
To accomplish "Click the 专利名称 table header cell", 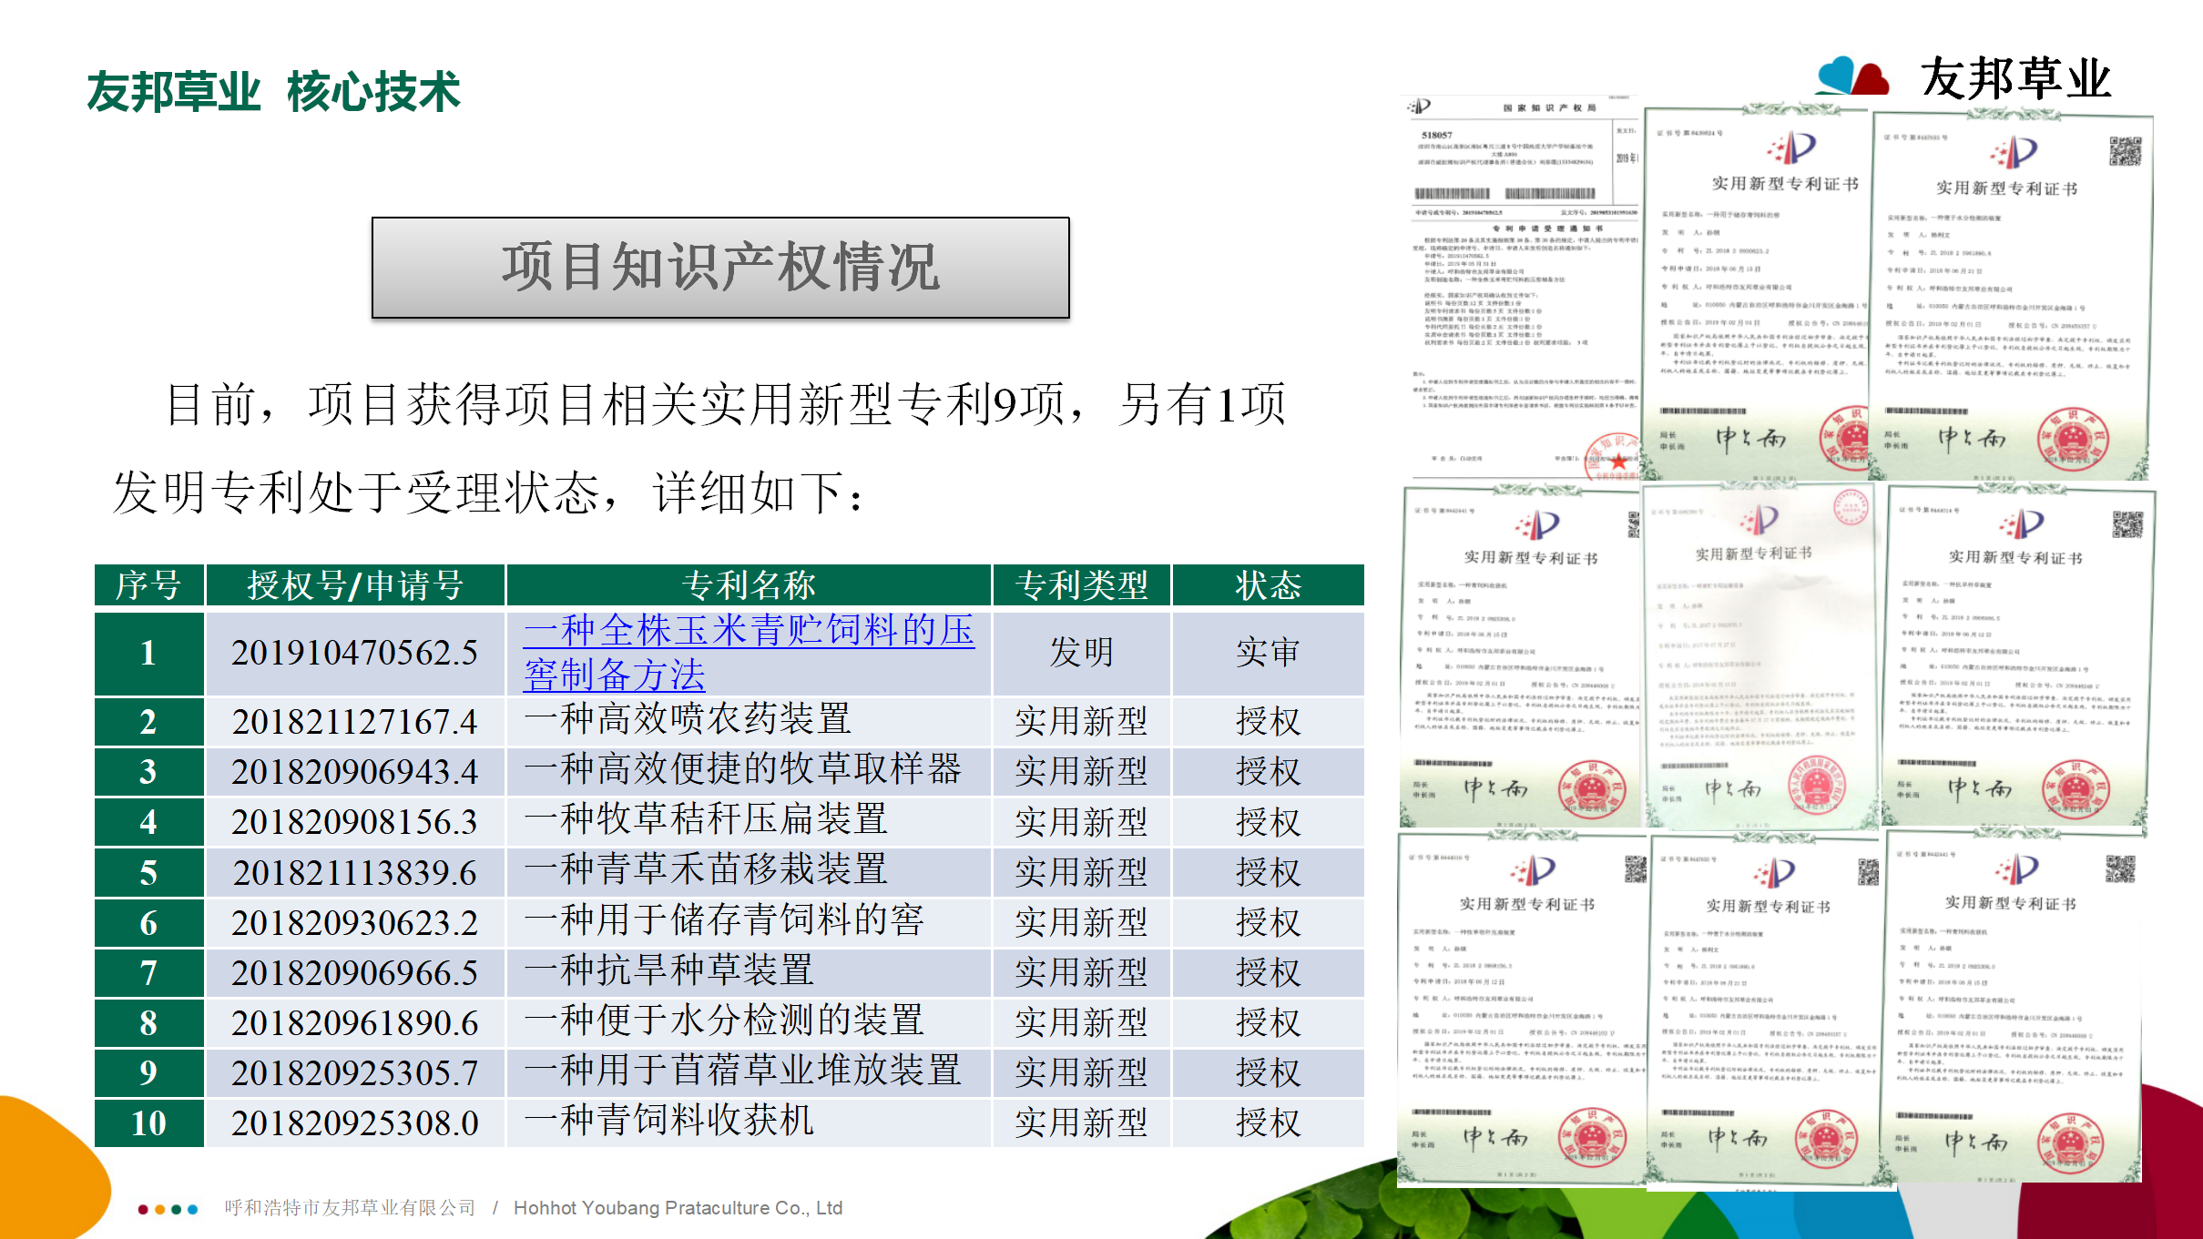I will (748, 585).
